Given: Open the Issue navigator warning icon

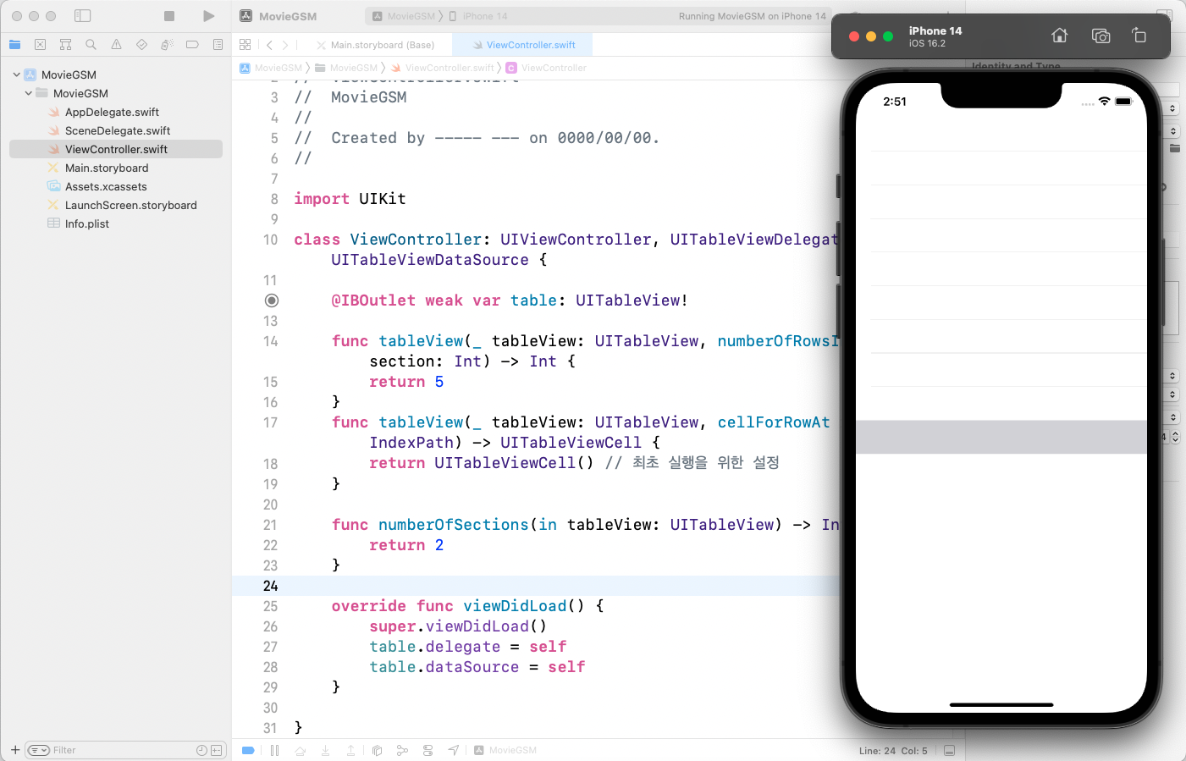Looking at the screenshot, I should 117,44.
